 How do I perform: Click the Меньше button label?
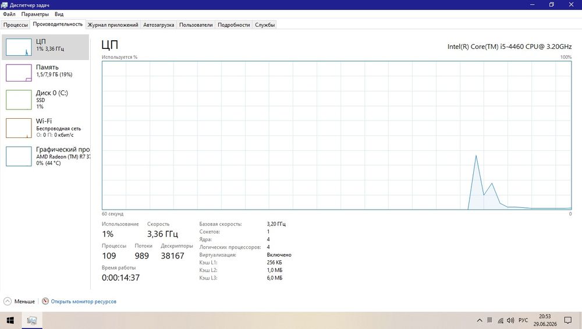click(24, 302)
